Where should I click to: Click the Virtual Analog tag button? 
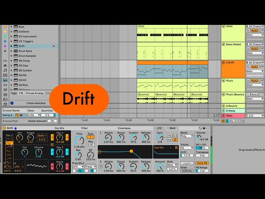coord(34,93)
